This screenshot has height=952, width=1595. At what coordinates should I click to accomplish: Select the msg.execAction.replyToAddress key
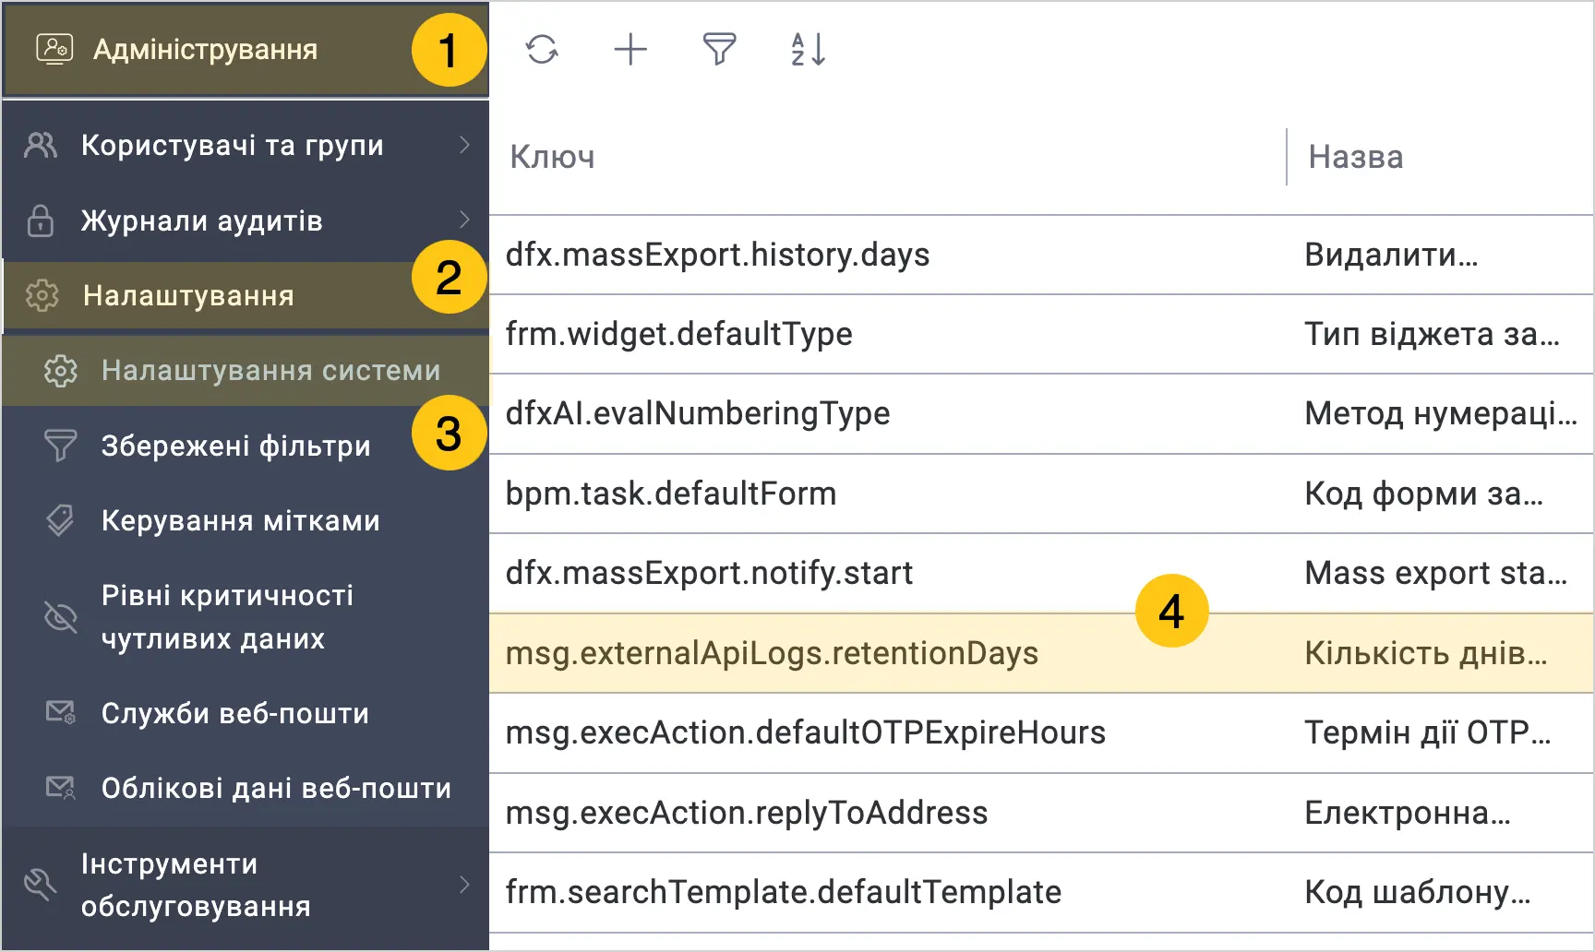(747, 813)
